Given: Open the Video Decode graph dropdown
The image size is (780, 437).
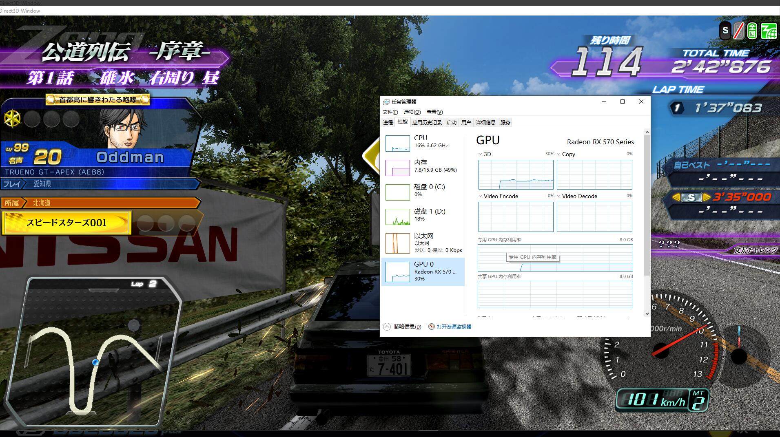Looking at the screenshot, I should coord(558,196).
